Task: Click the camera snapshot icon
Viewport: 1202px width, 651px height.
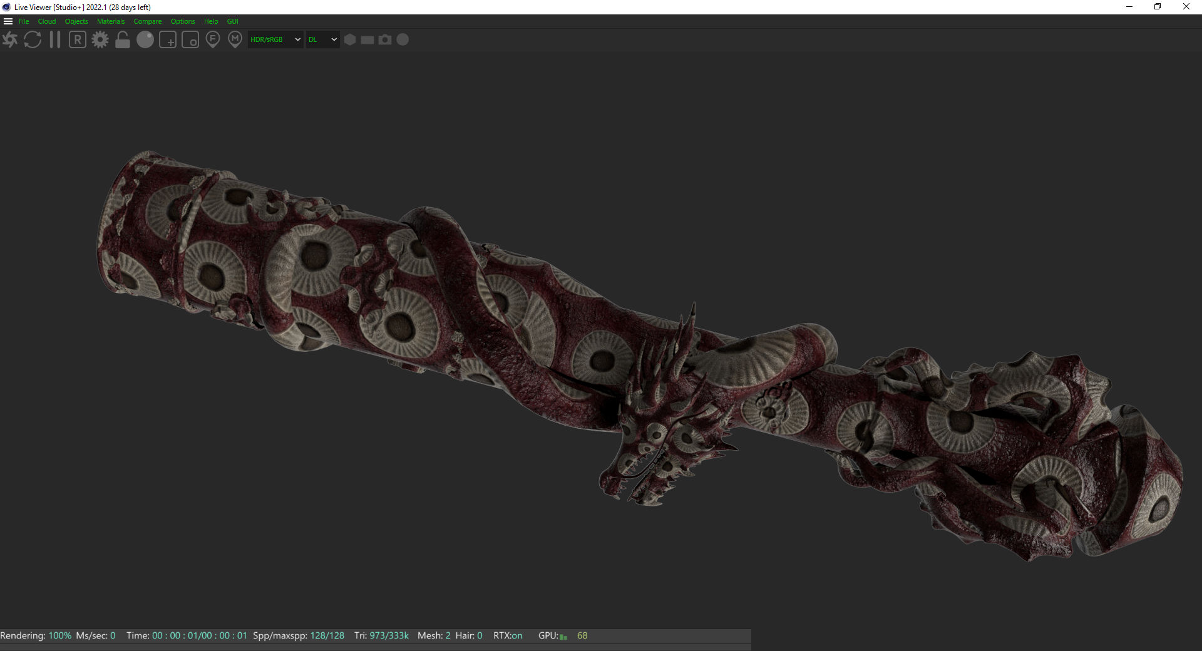Action: 385,40
